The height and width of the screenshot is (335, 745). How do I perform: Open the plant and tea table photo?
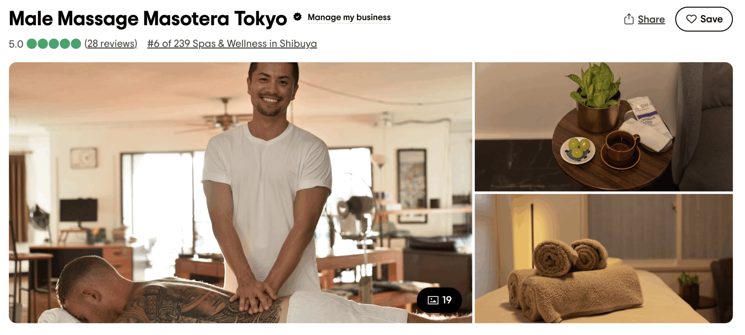pyautogui.click(x=604, y=127)
